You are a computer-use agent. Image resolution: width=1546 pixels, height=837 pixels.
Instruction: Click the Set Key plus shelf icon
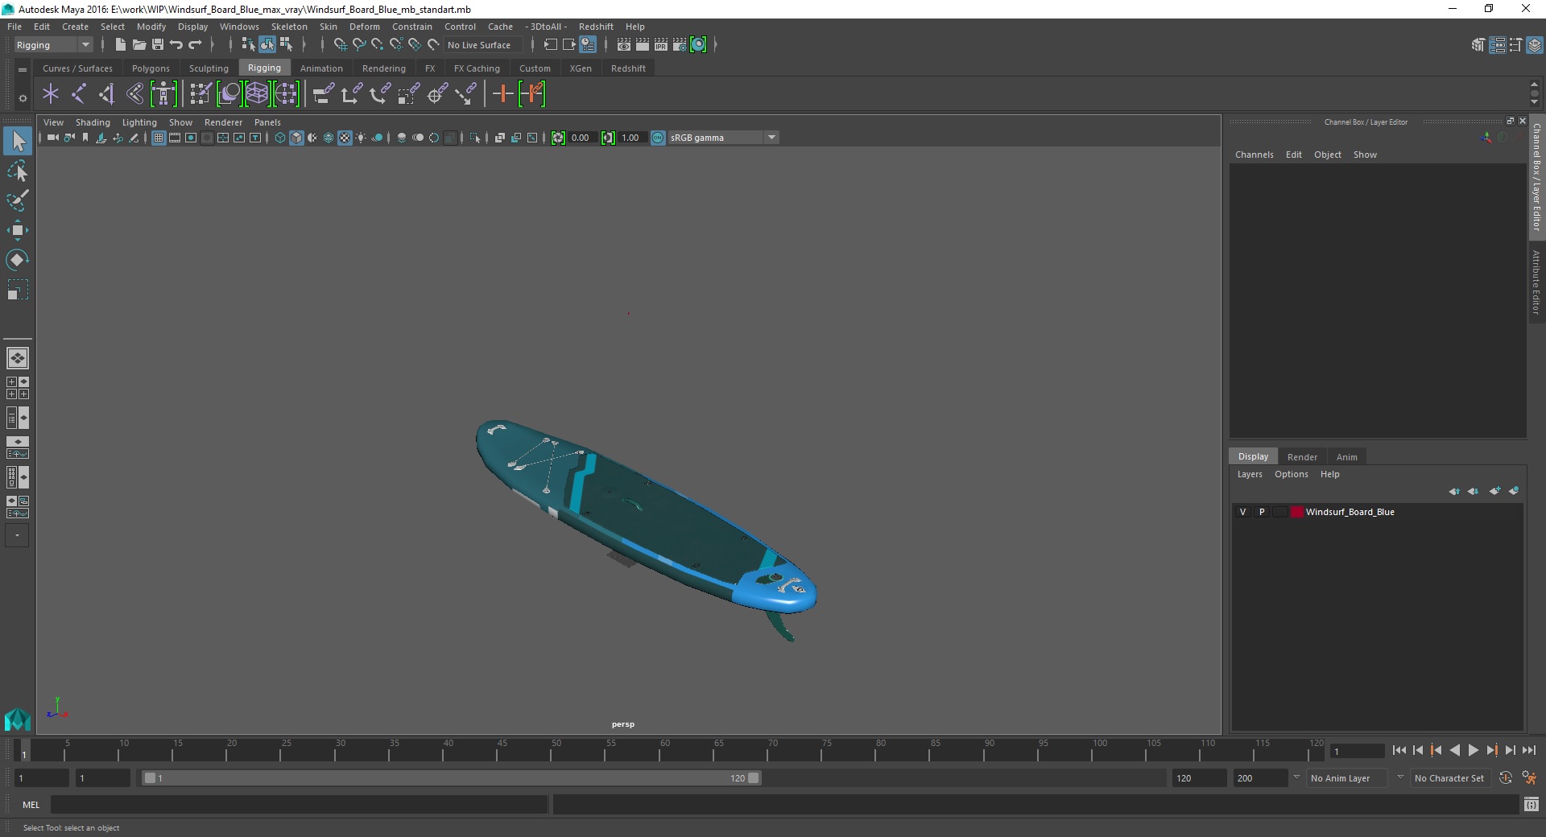pyautogui.click(x=502, y=94)
